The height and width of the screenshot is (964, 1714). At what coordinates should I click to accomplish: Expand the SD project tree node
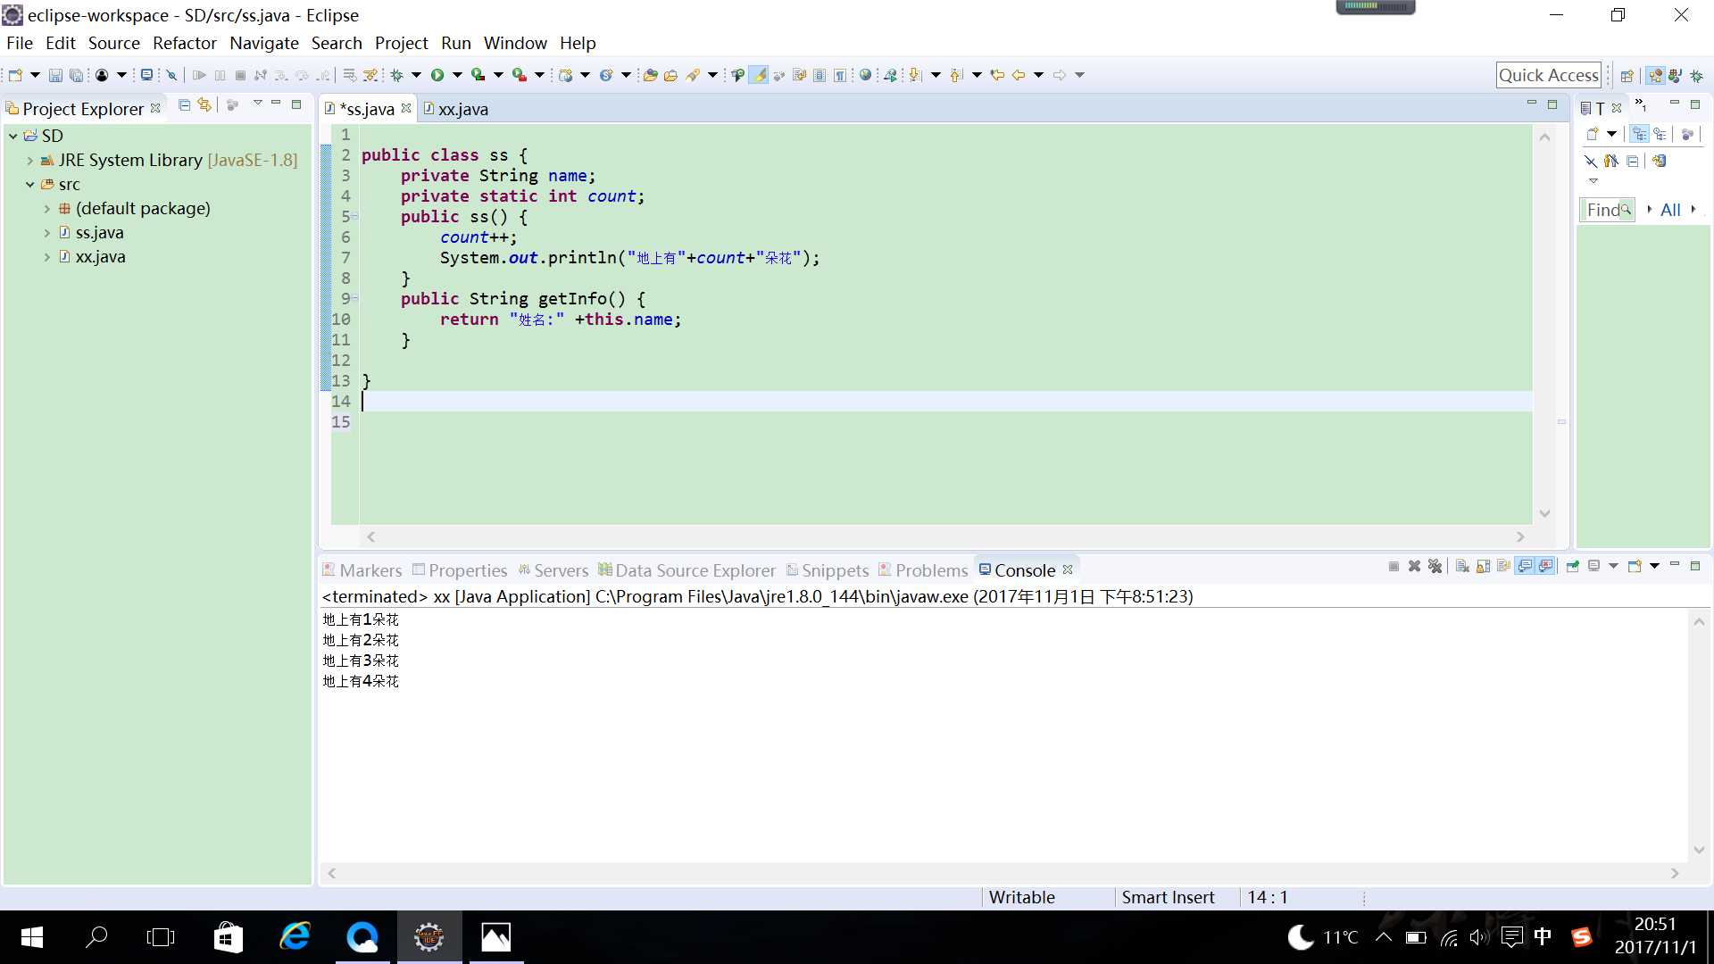coord(12,136)
